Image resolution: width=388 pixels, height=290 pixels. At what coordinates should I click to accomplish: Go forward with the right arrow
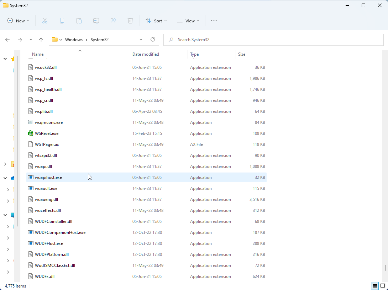(x=20, y=40)
